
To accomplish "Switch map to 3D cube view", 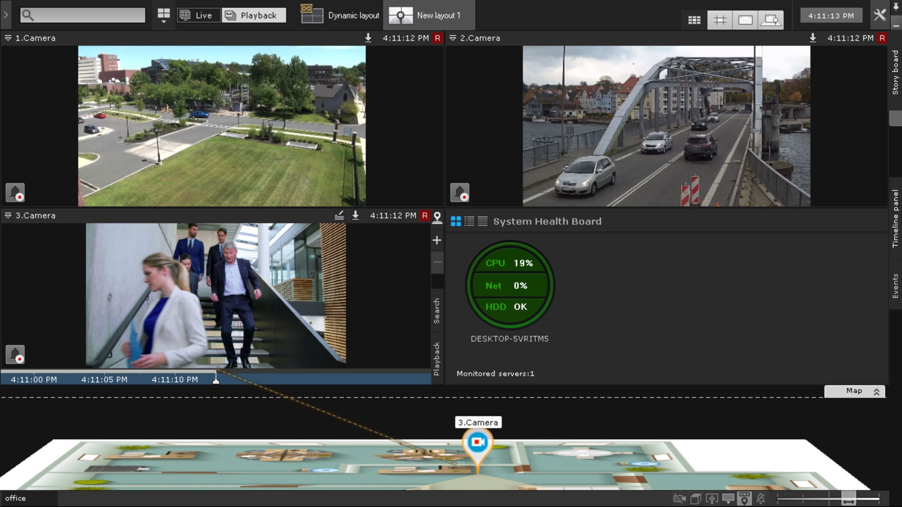I will click(x=696, y=499).
